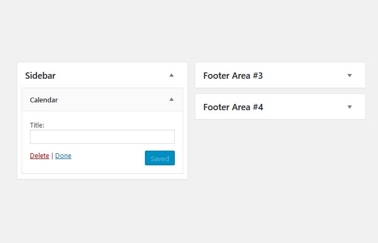Expand Footer Area #3 with its arrow
This screenshot has height=243, width=378.
[350, 76]
